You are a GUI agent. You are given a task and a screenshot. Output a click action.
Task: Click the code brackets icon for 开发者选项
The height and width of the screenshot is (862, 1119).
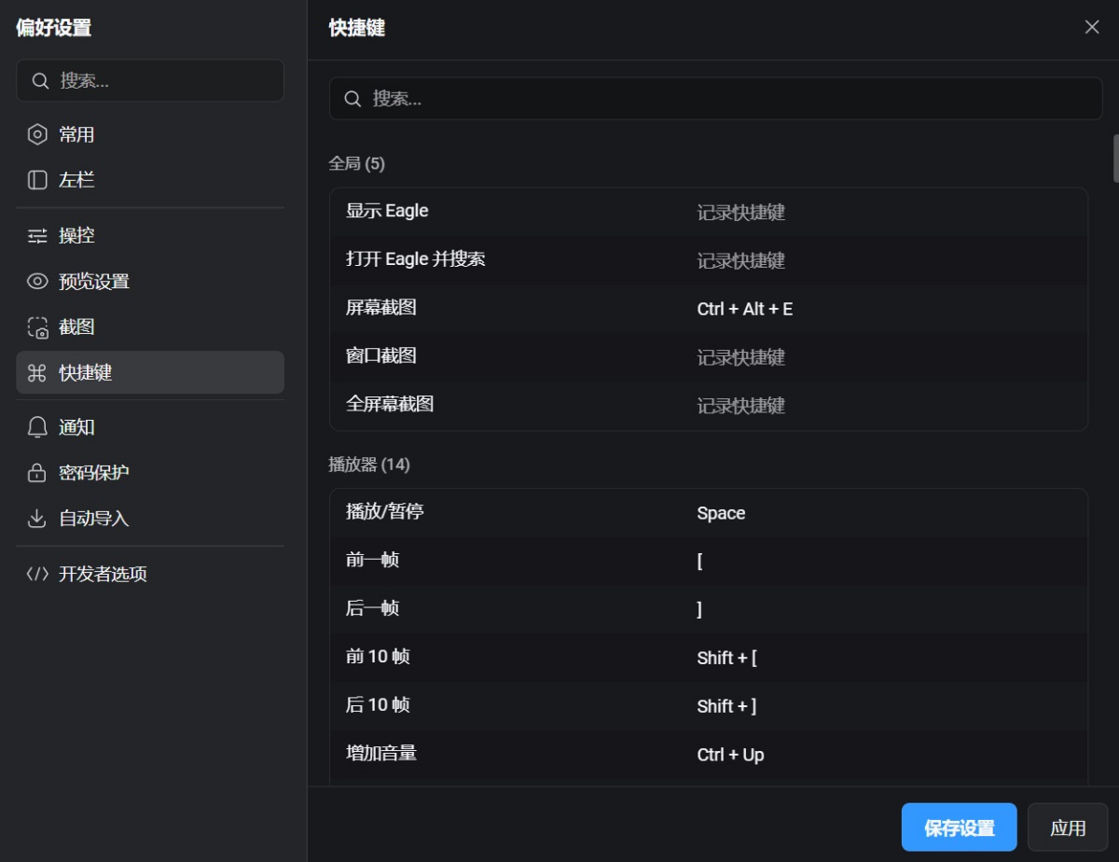[37, 574]
